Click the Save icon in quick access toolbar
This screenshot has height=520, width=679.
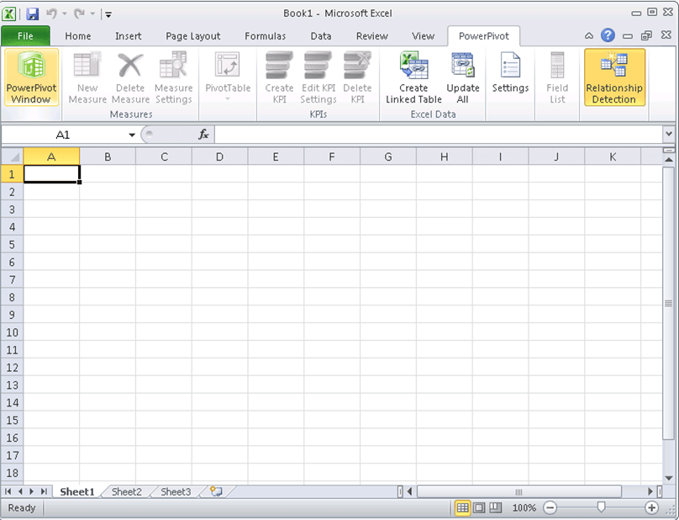[33, 13]
